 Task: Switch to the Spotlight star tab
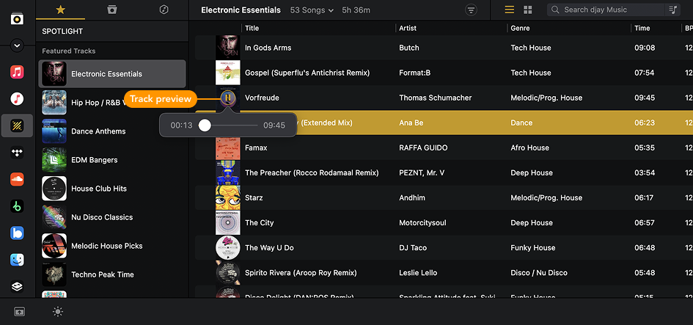click(61, 10)
